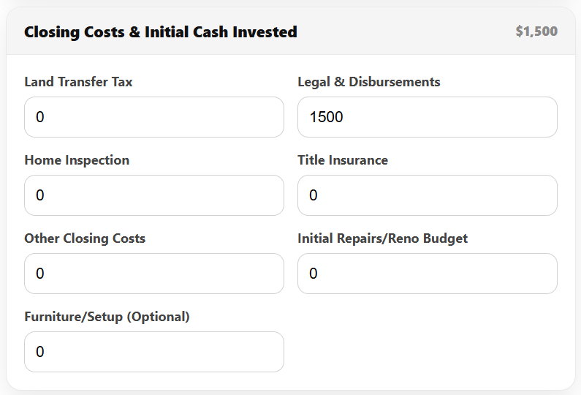Click the Other Closing Costs label
Viewport: 581px width, 395px height.
[85, 238]
